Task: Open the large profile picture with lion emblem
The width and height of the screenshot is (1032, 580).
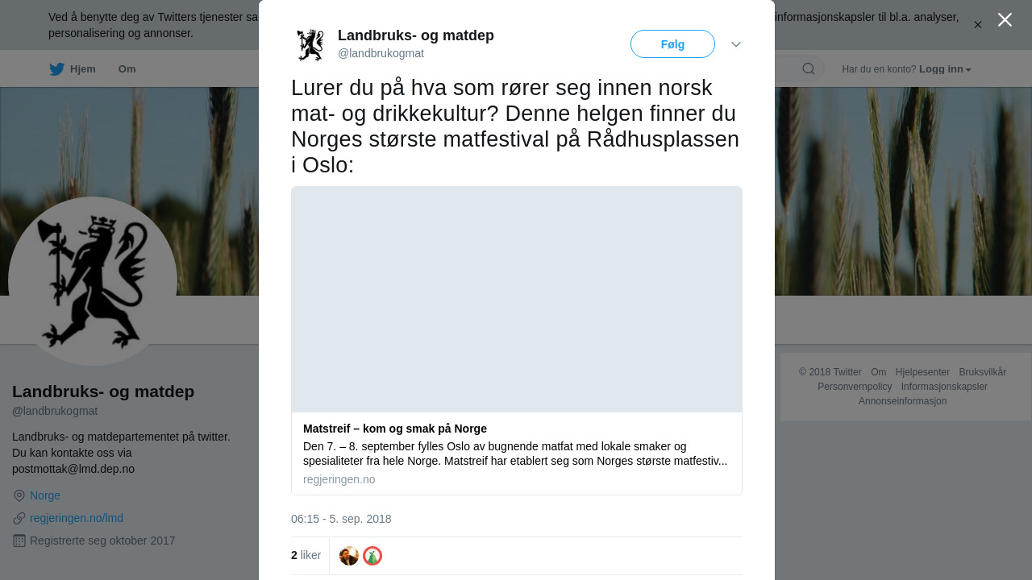Action: [93, 281]
